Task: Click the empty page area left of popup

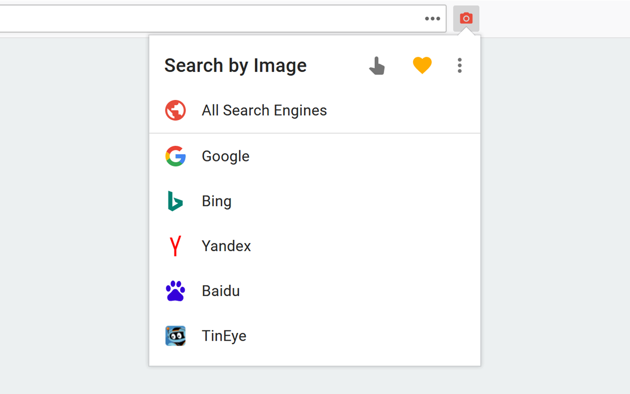Action: click(74, 197)
